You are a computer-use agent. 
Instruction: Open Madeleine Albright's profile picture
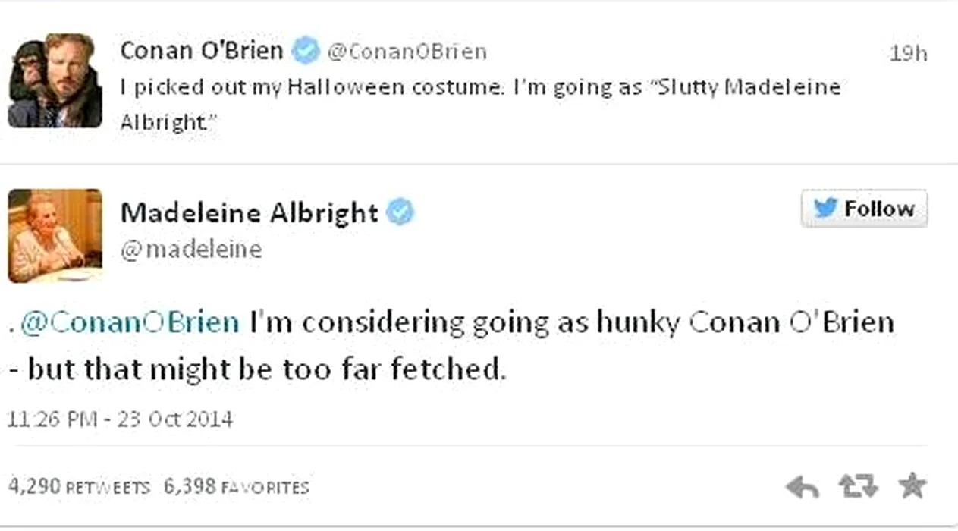(55, 235)
